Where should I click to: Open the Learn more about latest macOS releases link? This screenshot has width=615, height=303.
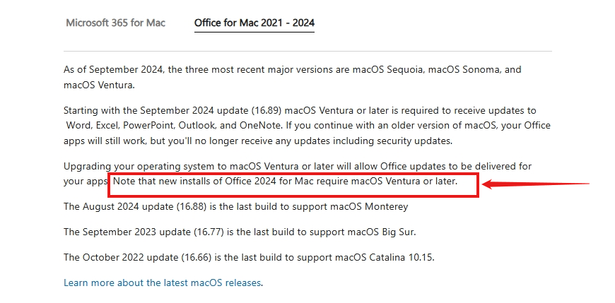[x=162, y=283]
